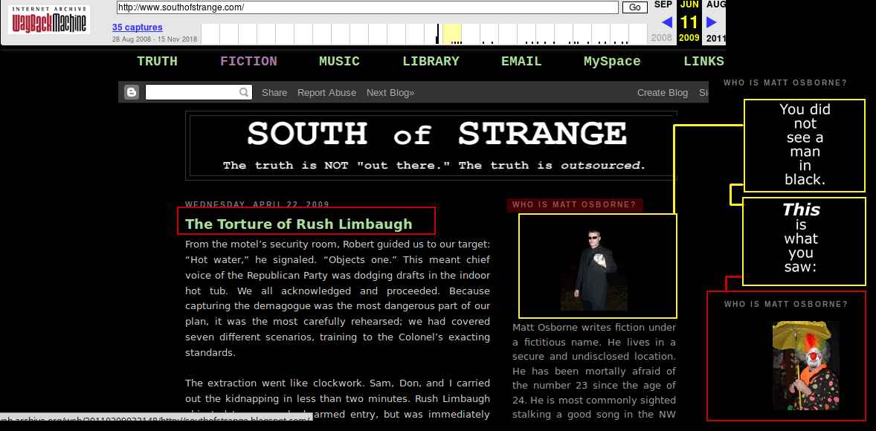Open the MUSIC section in the site menu

(339, 62)
